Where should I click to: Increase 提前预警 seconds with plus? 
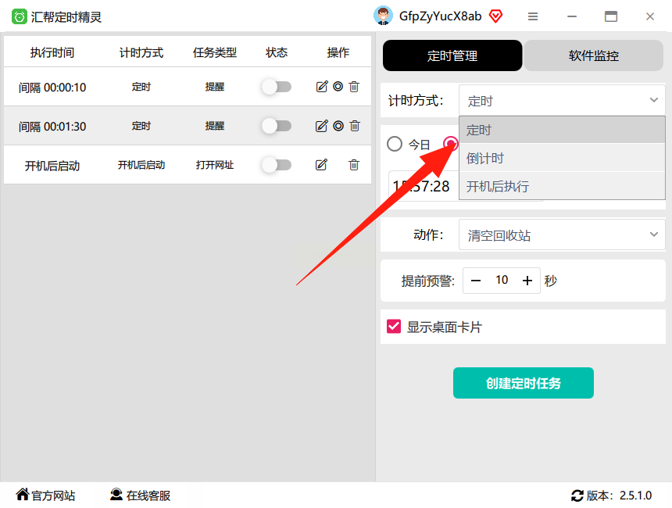pos(527,281)
